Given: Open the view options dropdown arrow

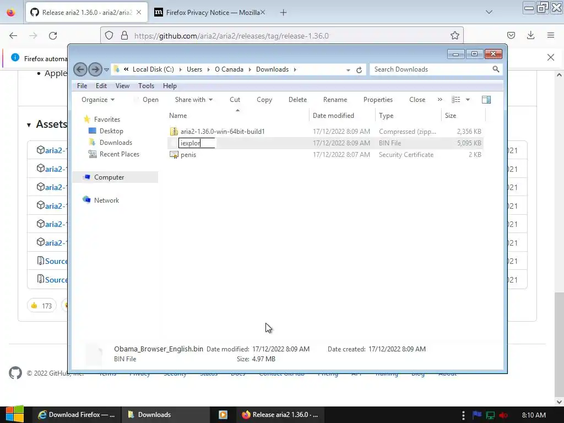Looking at the screenshot, I should (468, 100).
